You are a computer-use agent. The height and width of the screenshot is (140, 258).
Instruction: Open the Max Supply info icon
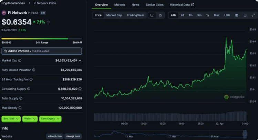coord(20,108)
